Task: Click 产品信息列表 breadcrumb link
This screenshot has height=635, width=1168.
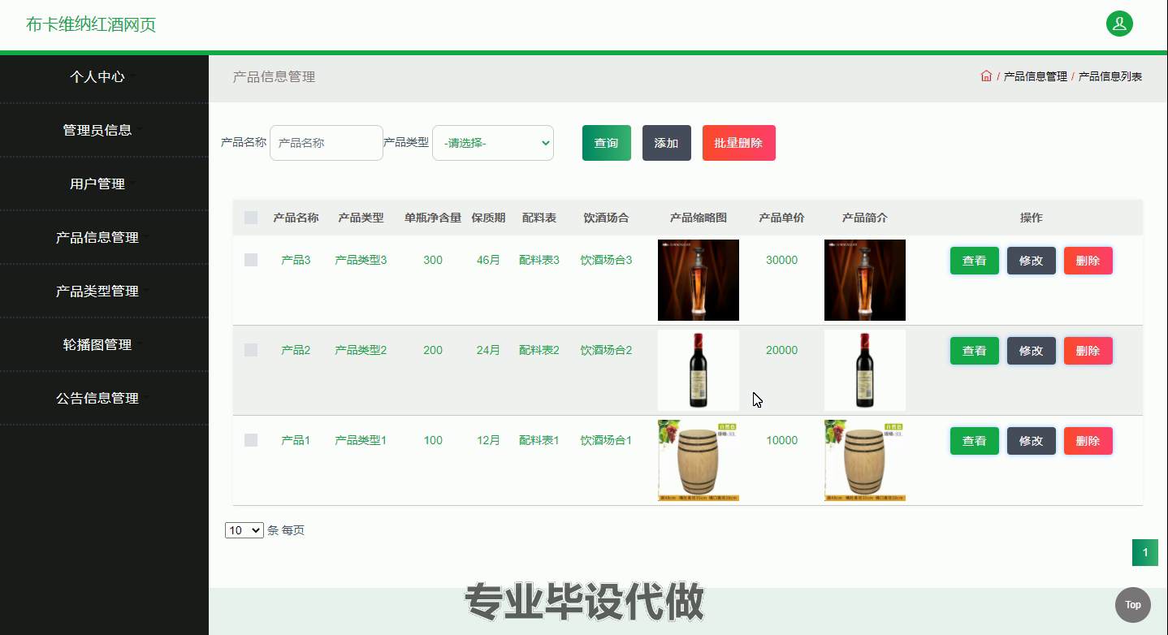Action: [x=1110, y=76]
